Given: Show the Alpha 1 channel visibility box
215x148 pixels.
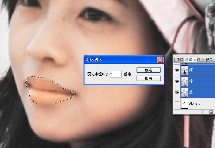Looking at the screenshot, I should [x=177, y=104].
